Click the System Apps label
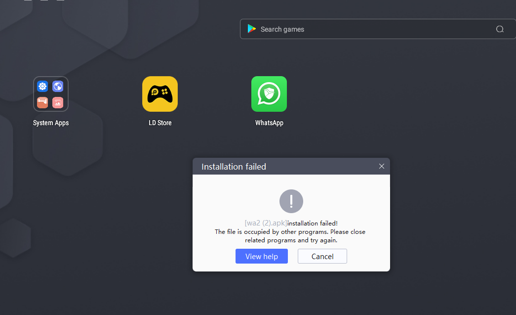Screen dimensions: 516x315 click(51, 123)
